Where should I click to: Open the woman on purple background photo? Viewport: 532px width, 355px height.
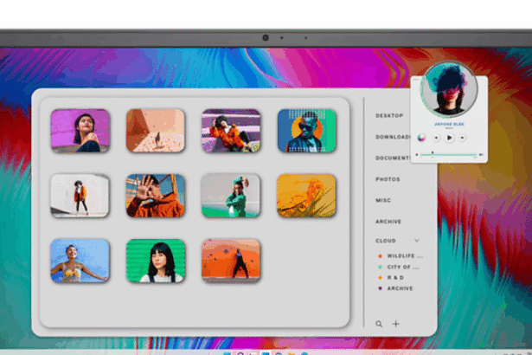click(80, 131)
